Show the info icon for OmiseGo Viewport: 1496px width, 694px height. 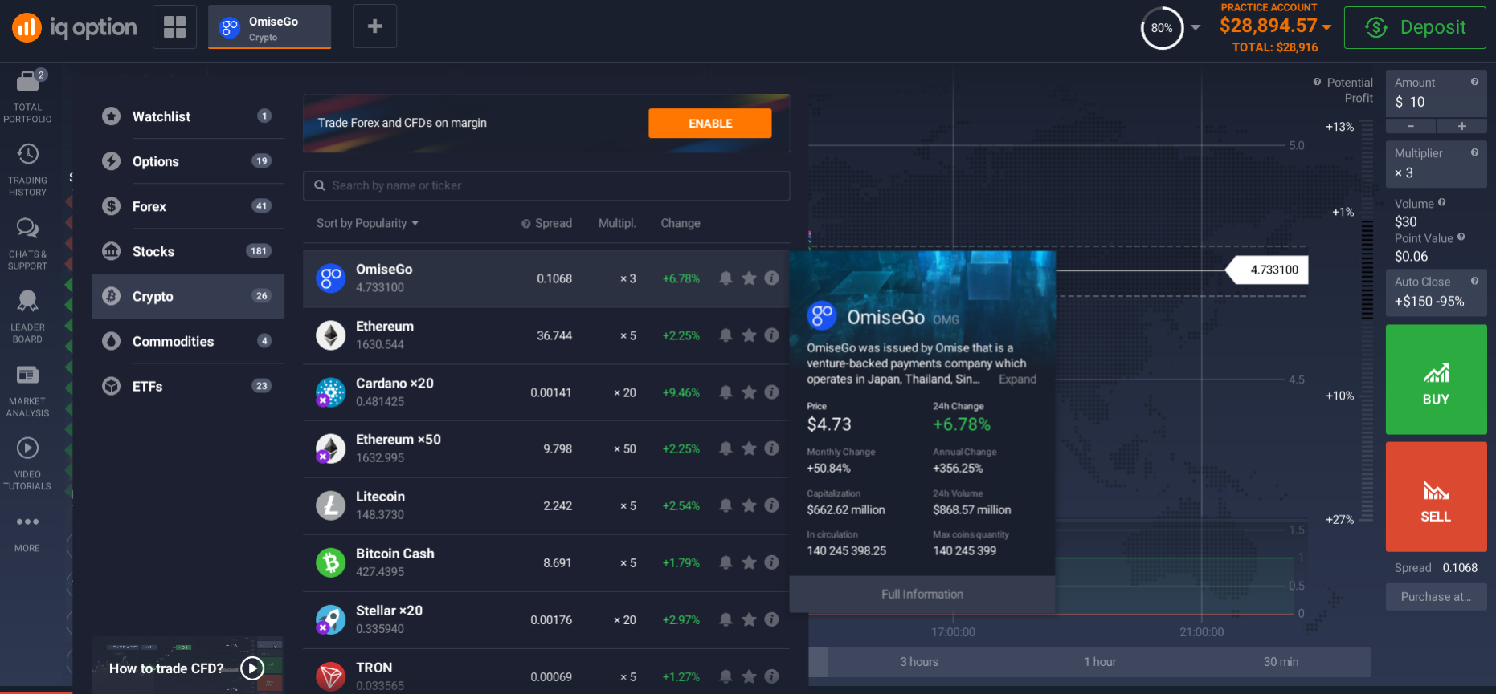[x=771, y=278]
